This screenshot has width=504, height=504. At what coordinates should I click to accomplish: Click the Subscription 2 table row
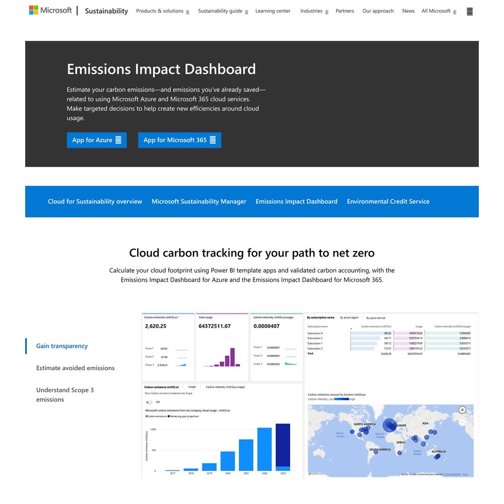[389, 348]
